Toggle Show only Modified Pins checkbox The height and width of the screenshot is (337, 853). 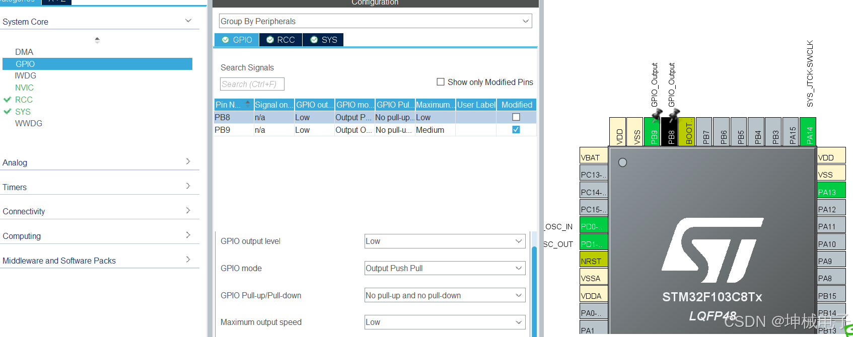tap(441, 81)
